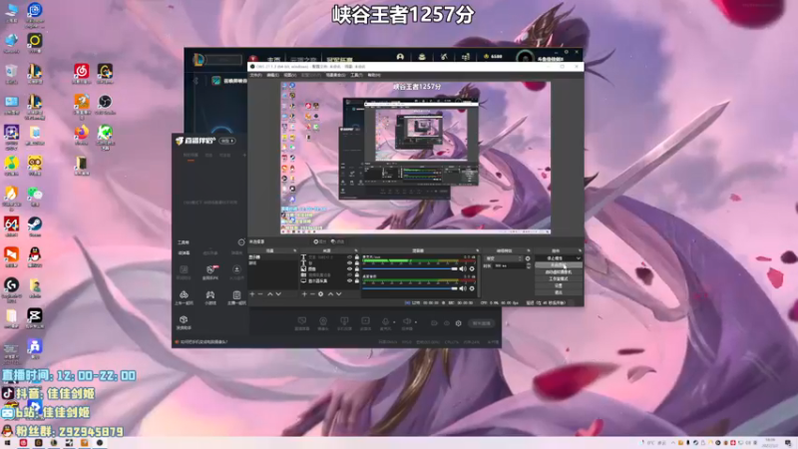The width and height of the screenshot is (798, 449).
Task: Click 工作室模式 in OBS controls
Action: tap(559, 279)
